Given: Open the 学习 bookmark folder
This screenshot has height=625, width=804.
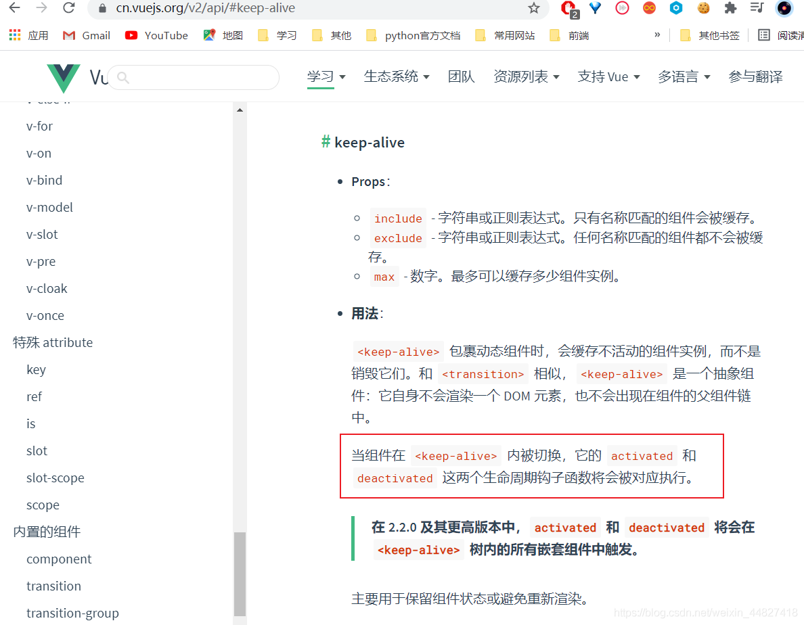Looking at the screenshot, I should coord(277,35).
